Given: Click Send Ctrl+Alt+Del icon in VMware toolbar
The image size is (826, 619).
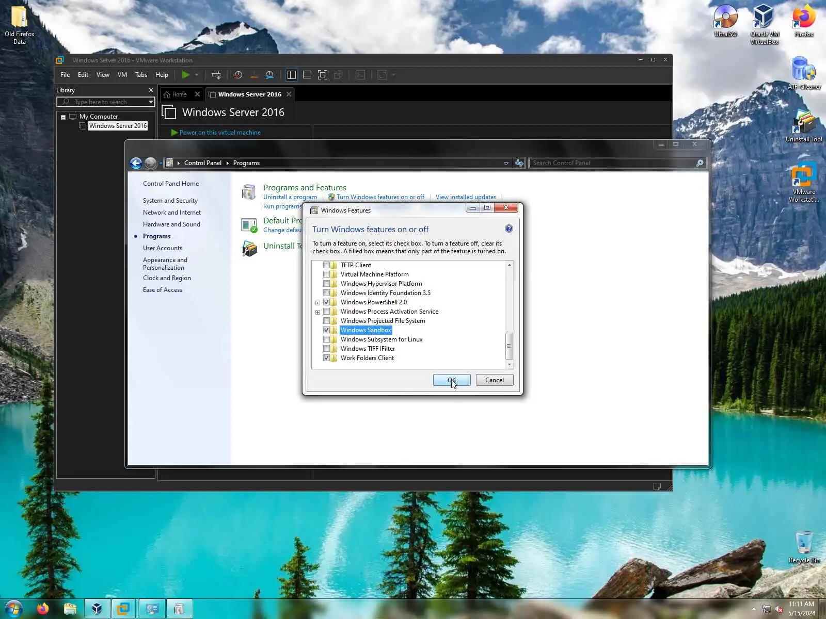Looking at the screenshot, I should [x=216, y=75].
